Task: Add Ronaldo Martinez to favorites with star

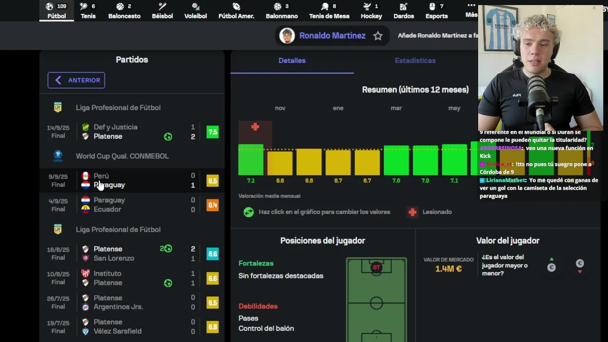Action: [x=378, y=36]
